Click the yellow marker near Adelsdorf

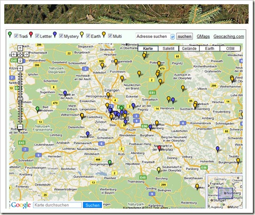102,65
